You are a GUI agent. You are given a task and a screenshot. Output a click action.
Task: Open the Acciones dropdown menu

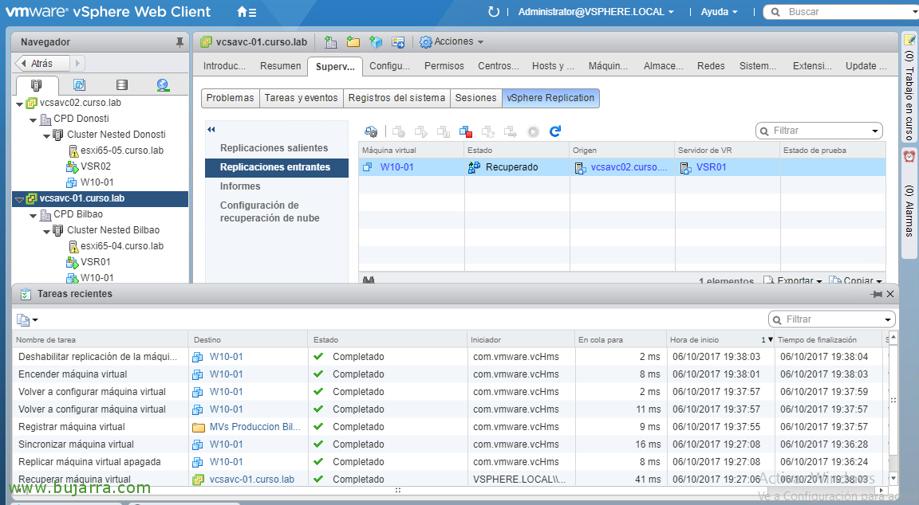click(x=452, y=42)
